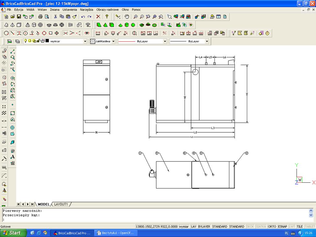This screenshot has height=237, width=316.
Task: Expand the black ByLayer lineweight dropdown
Action: click(207, 41)
